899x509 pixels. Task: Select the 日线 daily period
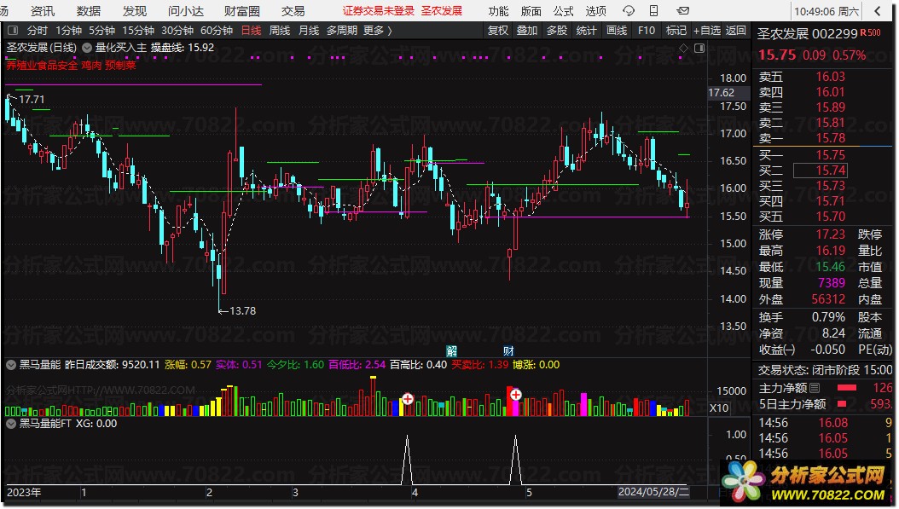pos(251,31)
